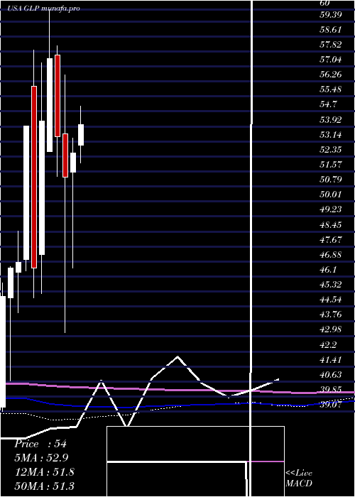The height and width of the screenshot is (497, 355).
Task: Click the 46.1 price axis label
Action: pyautogui.click(x=329, y=269)
